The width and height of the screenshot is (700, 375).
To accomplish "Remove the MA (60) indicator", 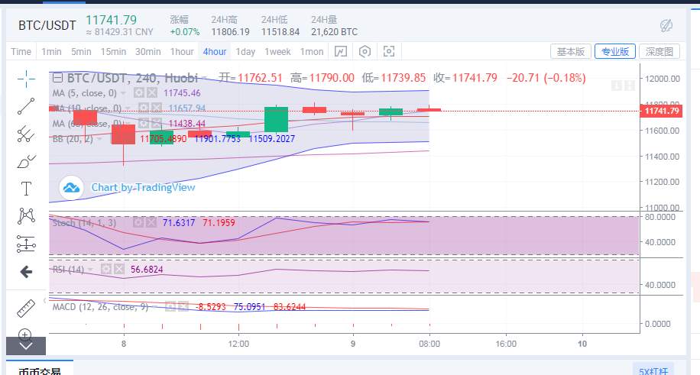I will tap(156, 123).
